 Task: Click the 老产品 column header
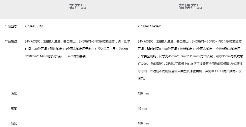pyautogui.click(x=77, y=7)
